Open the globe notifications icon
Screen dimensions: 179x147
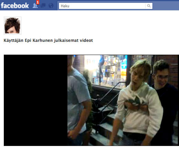(51, 6)
